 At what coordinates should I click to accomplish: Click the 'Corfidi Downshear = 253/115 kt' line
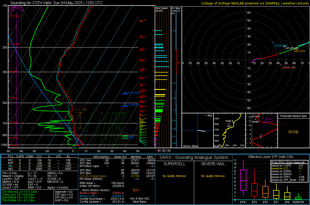point(102,199)
